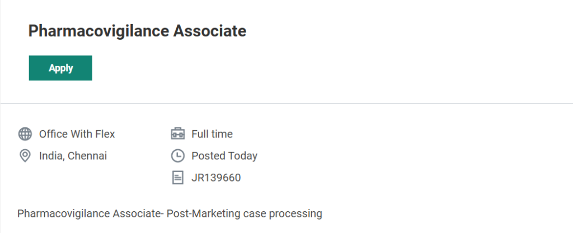Select the Office With Flex label
The image size is (573, 233).
coord(77,134)
